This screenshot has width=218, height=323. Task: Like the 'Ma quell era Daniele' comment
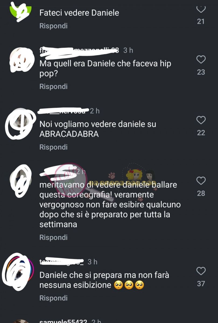click(201, 59)
